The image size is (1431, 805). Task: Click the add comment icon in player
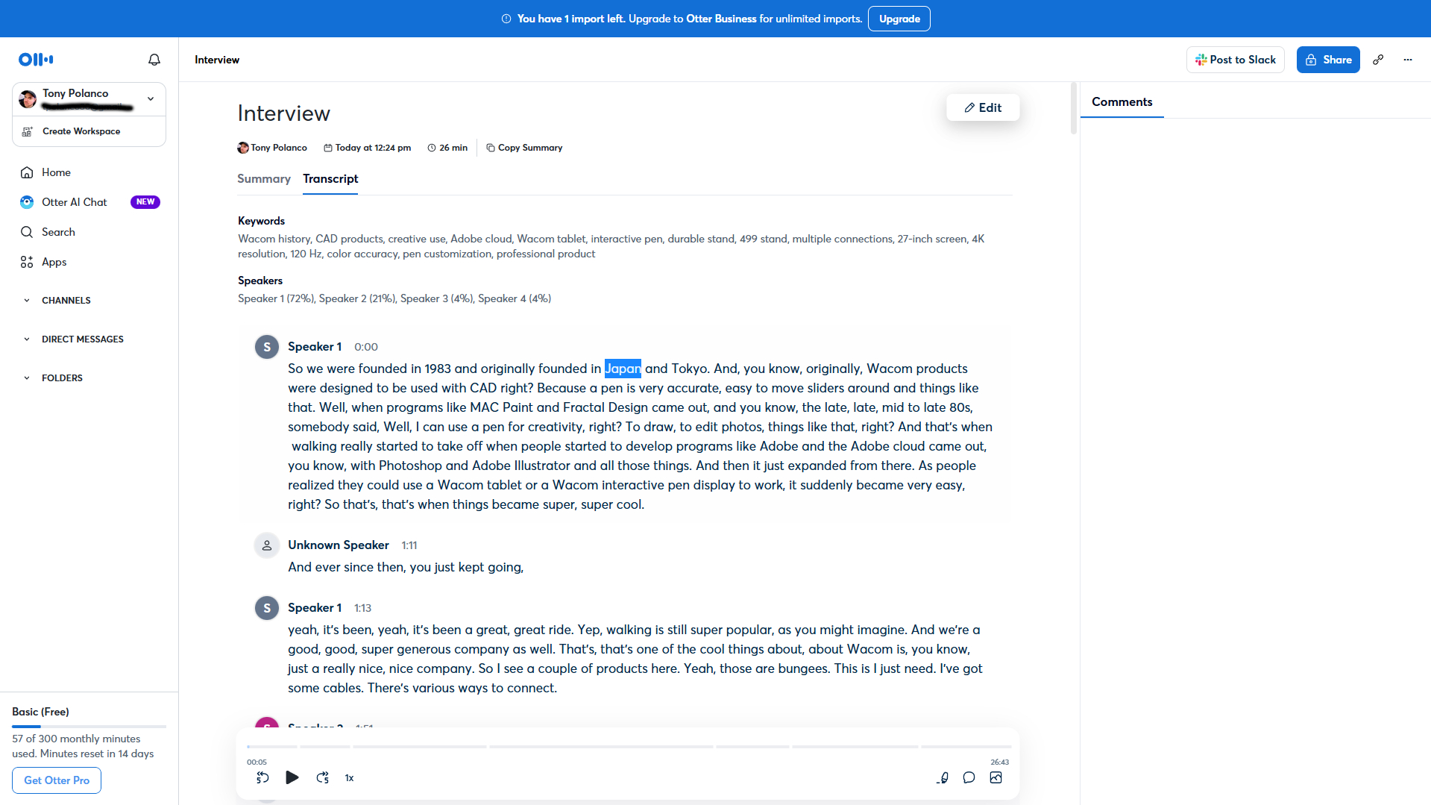point(969,777)
